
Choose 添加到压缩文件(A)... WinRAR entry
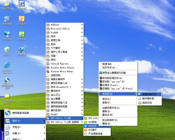118,78
